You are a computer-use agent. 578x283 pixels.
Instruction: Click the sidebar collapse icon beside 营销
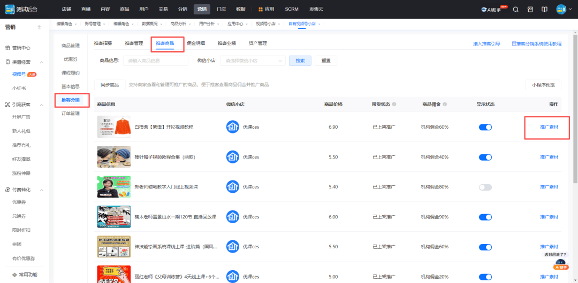point(39,27)
